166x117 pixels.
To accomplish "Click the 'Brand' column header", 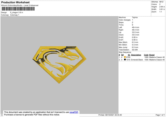I will tap(152, 55).
